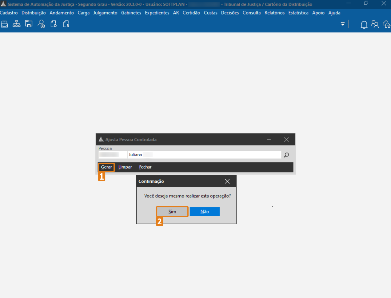Open the search with gear settings icon
Image resolution: width=391 pixels, height=298 pixels.
pos(41,24)
